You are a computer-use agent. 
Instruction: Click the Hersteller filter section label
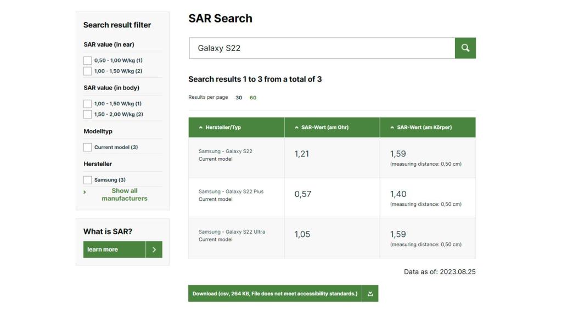pos(98,164)
